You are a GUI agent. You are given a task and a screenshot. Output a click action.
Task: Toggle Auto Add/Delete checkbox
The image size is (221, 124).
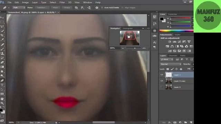(102, 8)
